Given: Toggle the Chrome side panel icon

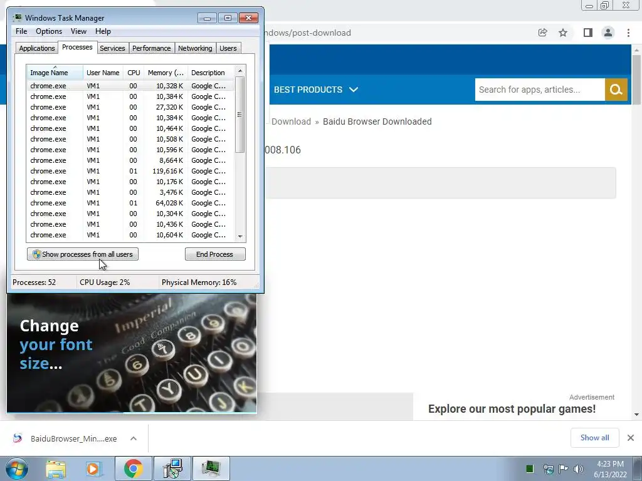Looking at the screenshot, I should pos(588,33).
